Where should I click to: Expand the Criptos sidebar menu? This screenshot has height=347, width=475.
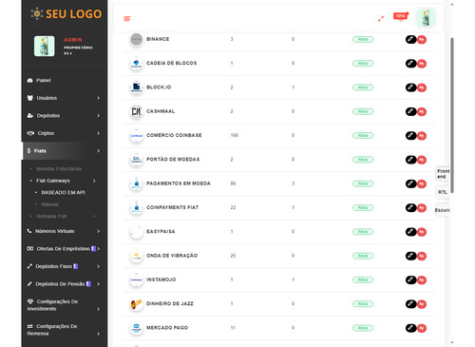coord(65,133)
